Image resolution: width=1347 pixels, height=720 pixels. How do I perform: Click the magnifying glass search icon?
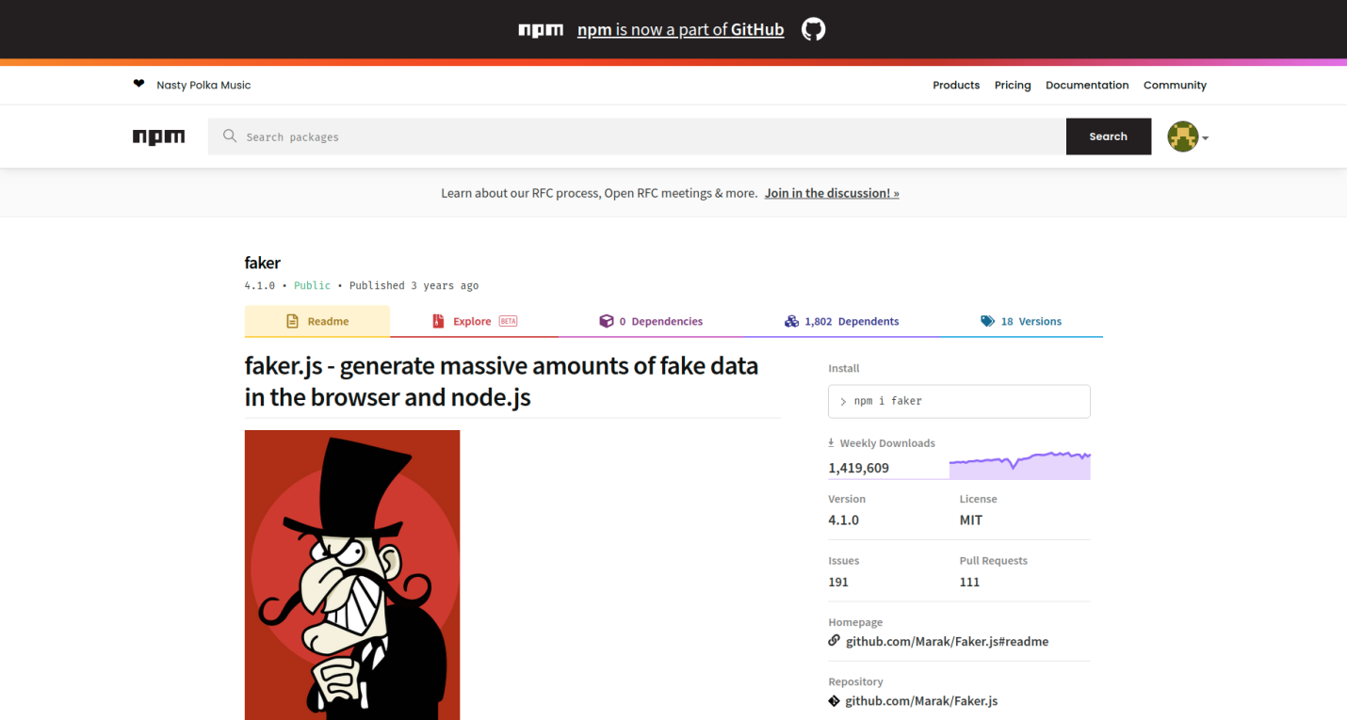point(230,136)
